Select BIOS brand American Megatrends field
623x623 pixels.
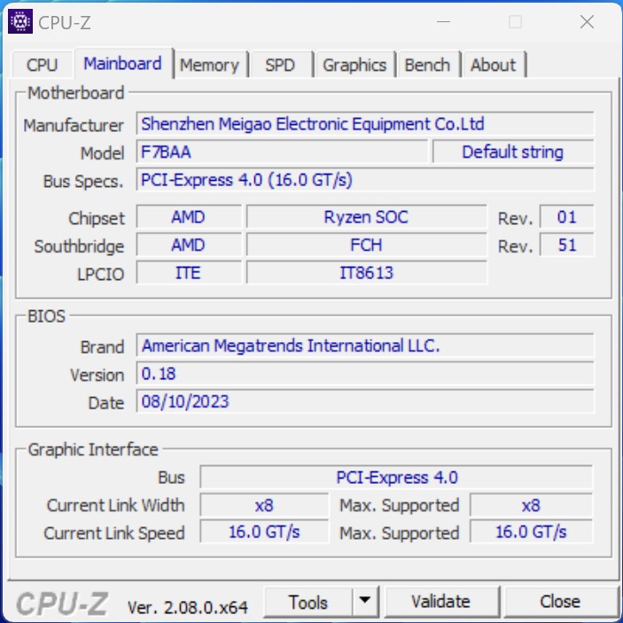click(365, 346)
